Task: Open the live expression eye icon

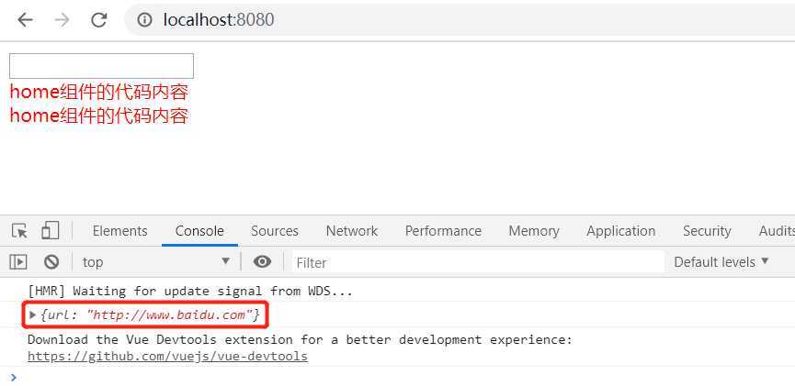Action: coord(262,262)
